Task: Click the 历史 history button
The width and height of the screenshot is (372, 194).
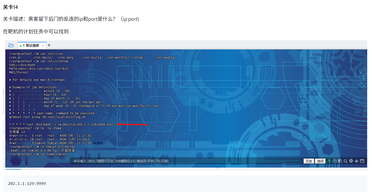Action: coord(309,161)
